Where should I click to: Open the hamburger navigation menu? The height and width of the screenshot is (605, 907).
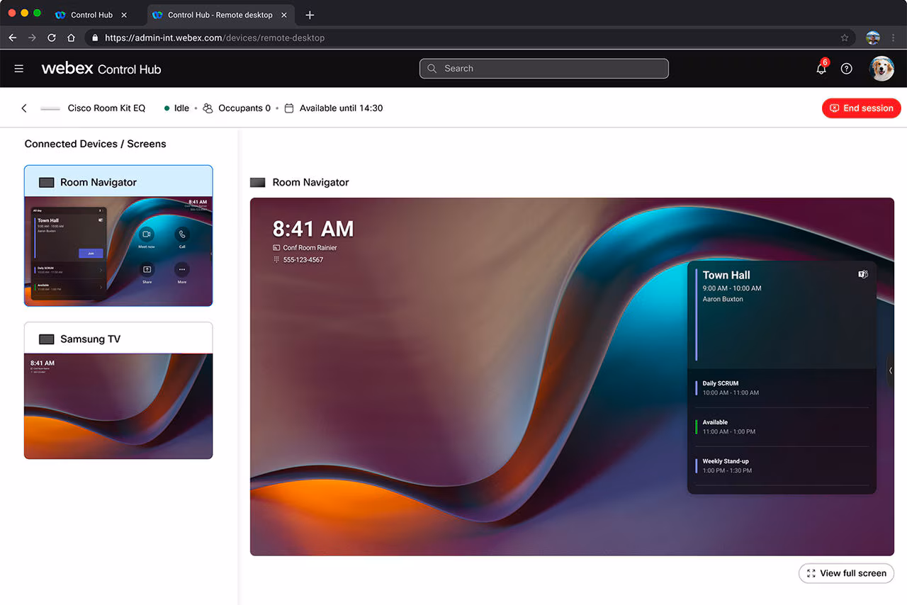19,69
